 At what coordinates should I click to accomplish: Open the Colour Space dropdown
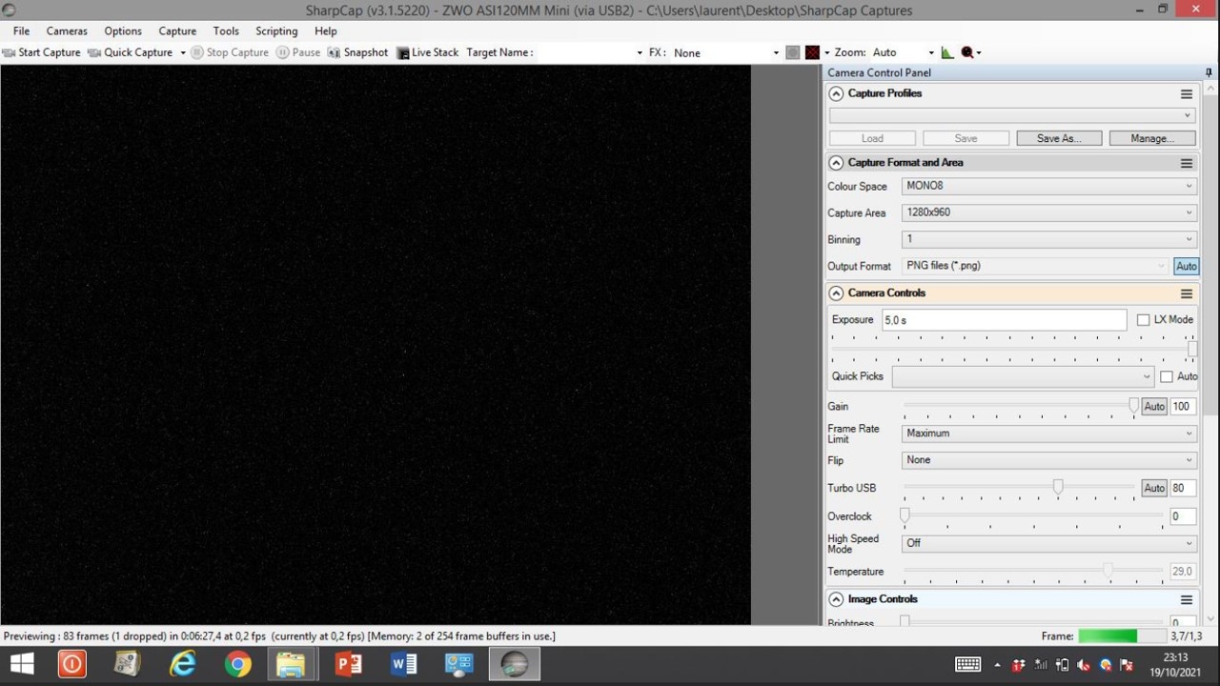coord(1048,186)
